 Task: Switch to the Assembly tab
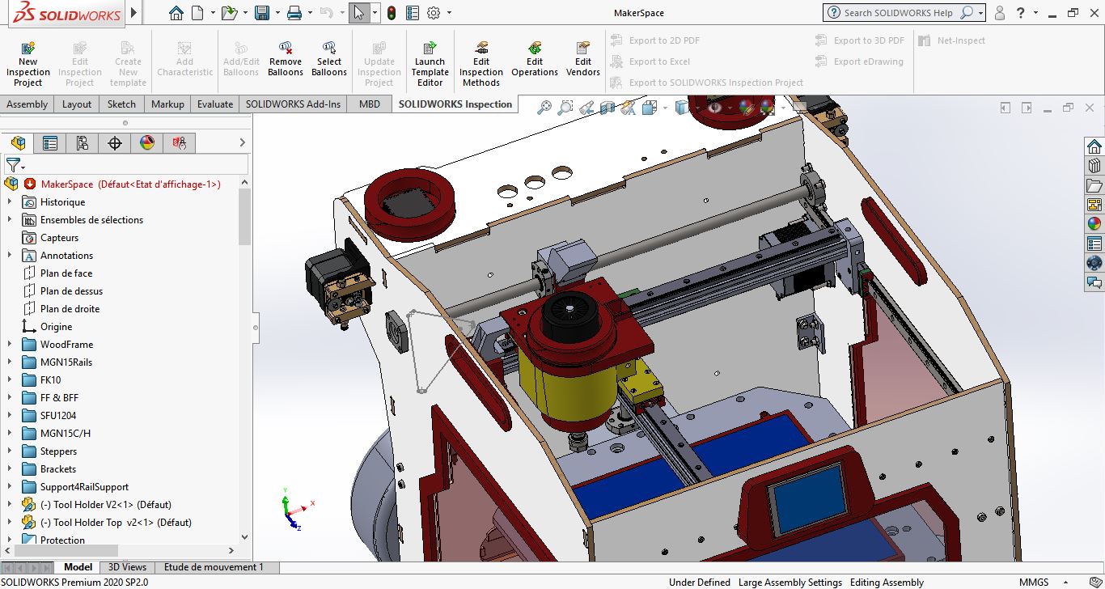(28, 104)
